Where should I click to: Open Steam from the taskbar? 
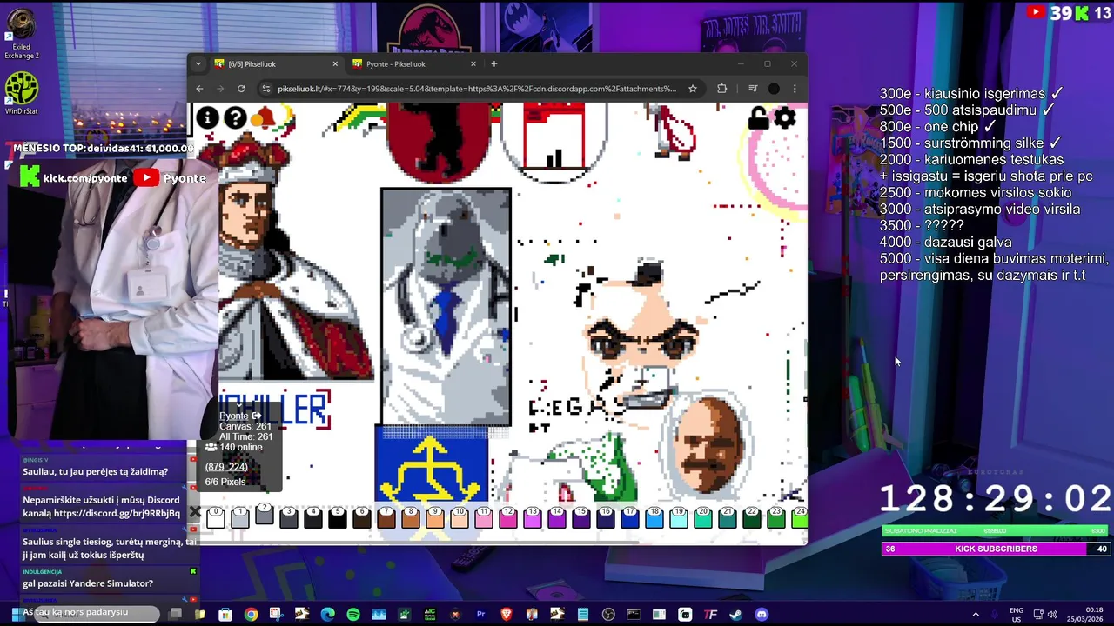(736, 615)
